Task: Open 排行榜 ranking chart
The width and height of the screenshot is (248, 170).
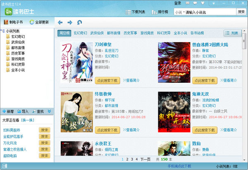Action: tap(160, 12)
